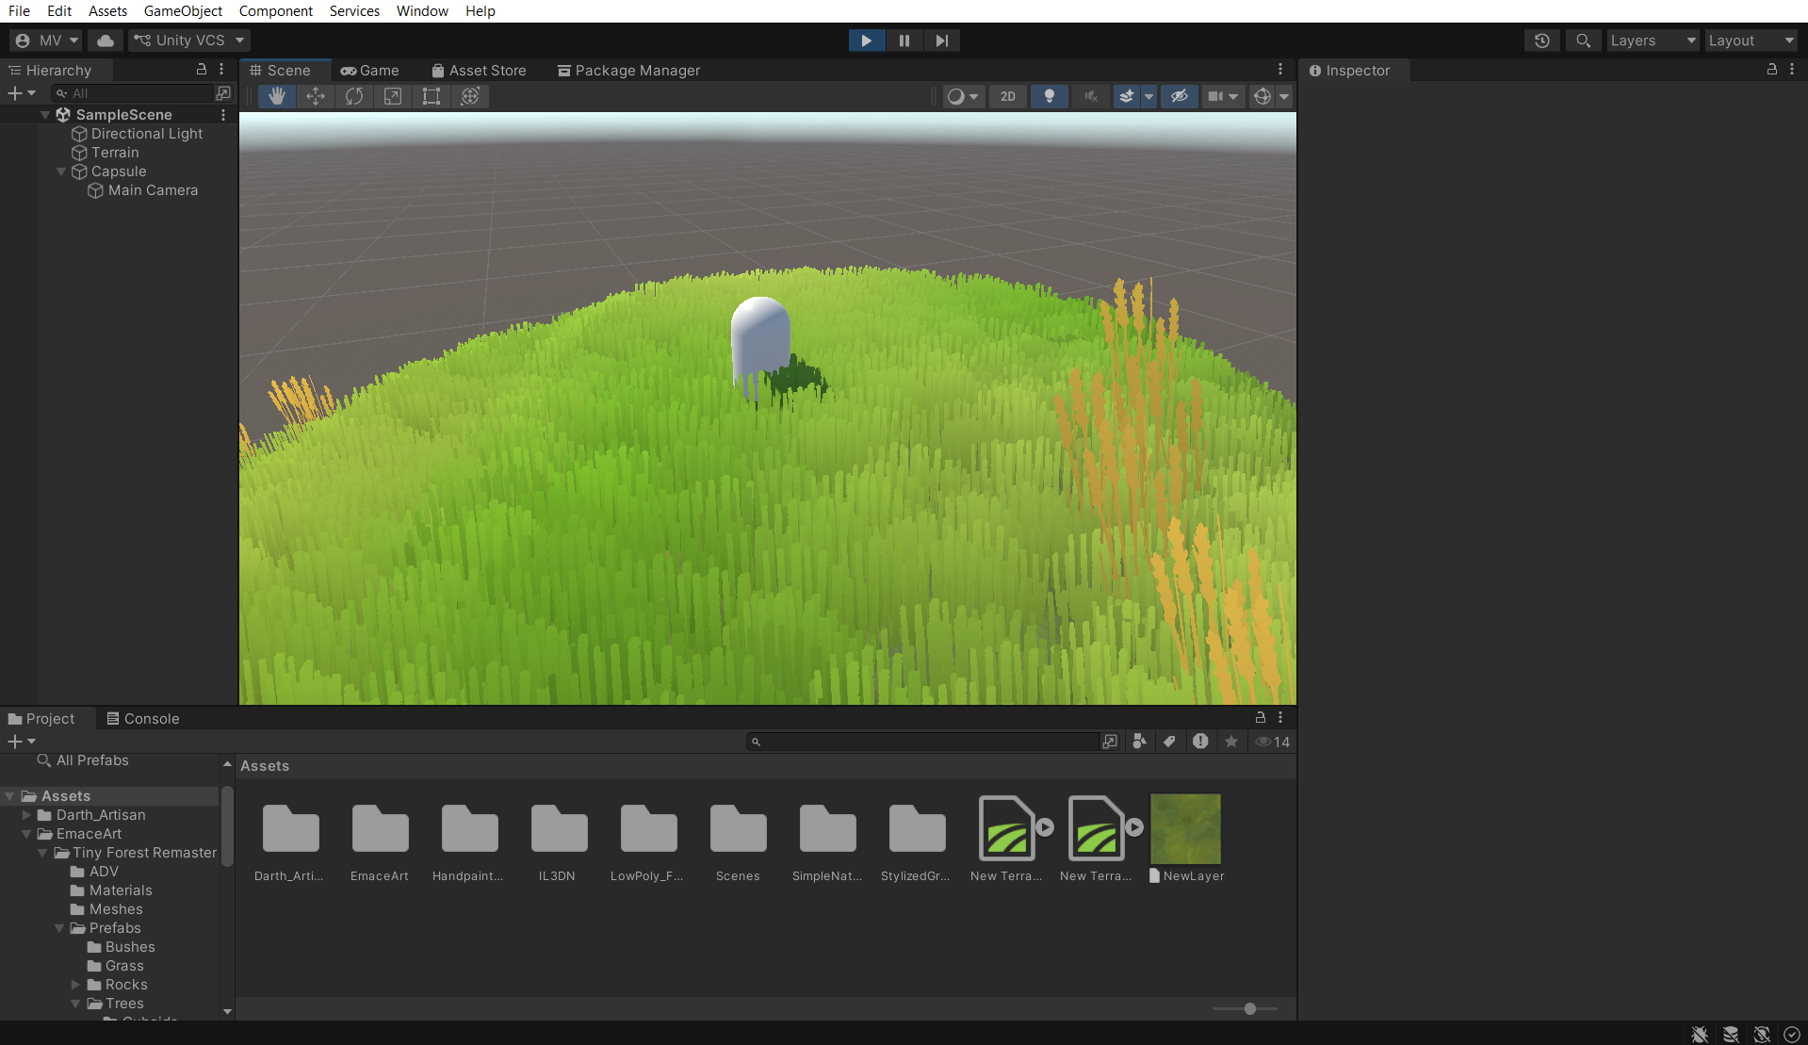
Task: Select the Transform tool
Action: (x=470, y=96)
